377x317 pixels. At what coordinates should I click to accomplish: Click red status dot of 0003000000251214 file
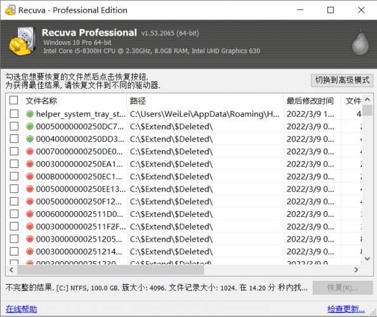tap(30, 251)
